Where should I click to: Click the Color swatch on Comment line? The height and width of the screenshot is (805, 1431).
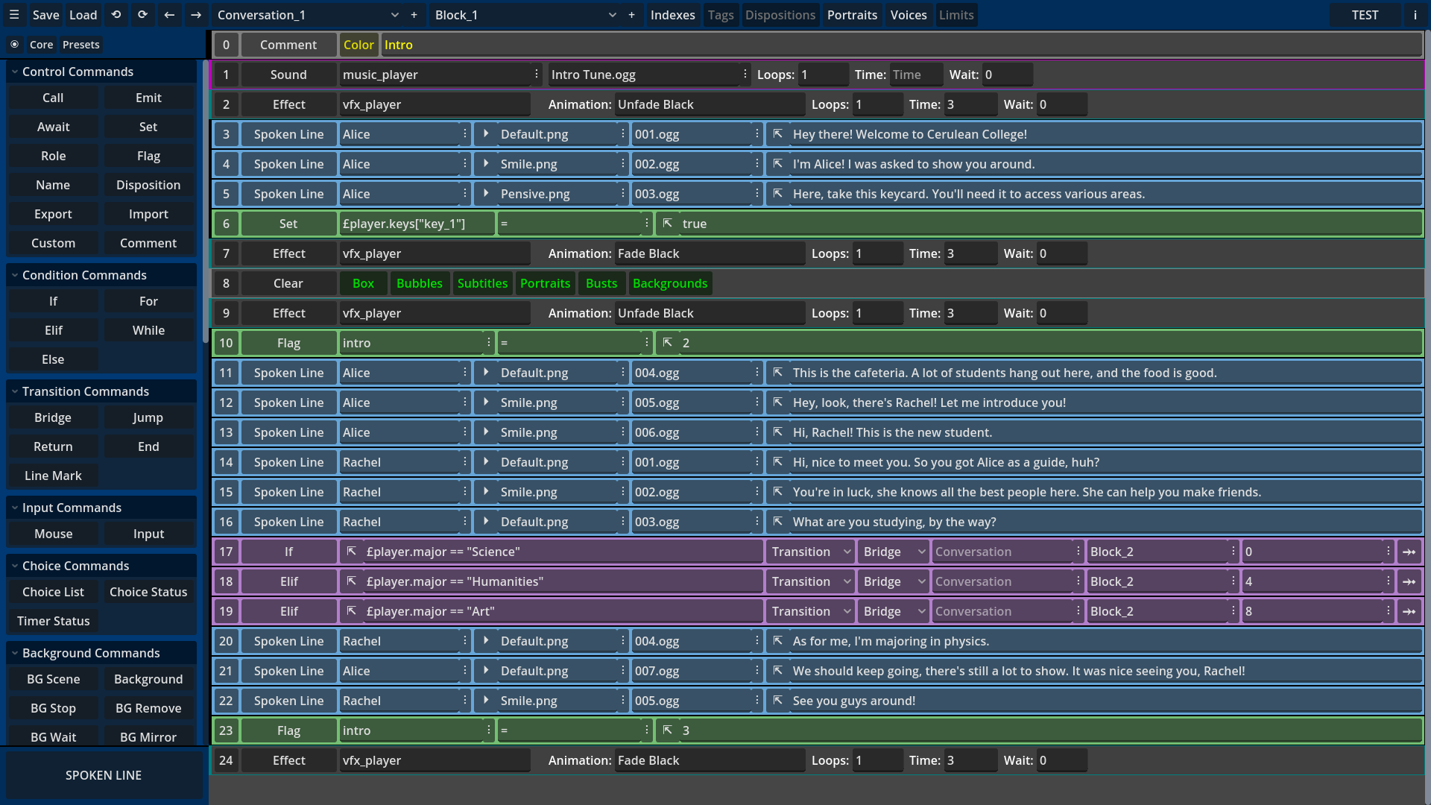coord(358,45)
